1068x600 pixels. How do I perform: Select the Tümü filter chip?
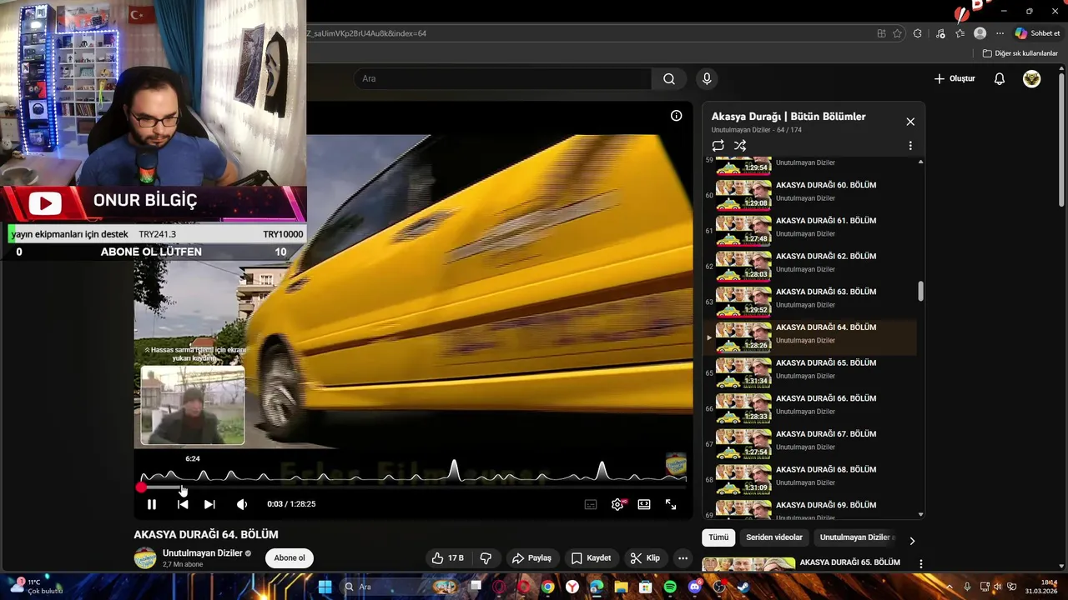point(718,537)
